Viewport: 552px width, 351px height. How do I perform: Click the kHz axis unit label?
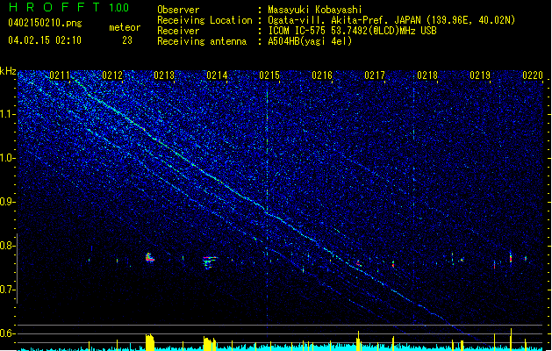[x=8, y=71]
